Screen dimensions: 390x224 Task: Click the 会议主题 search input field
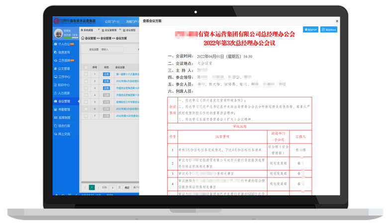coord(112,50)
